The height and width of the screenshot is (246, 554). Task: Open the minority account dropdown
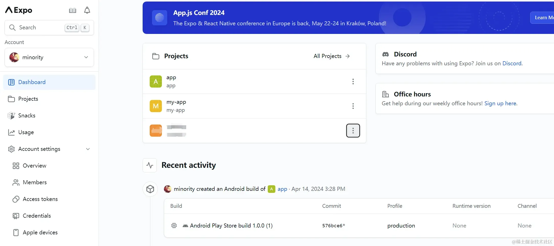49,57
